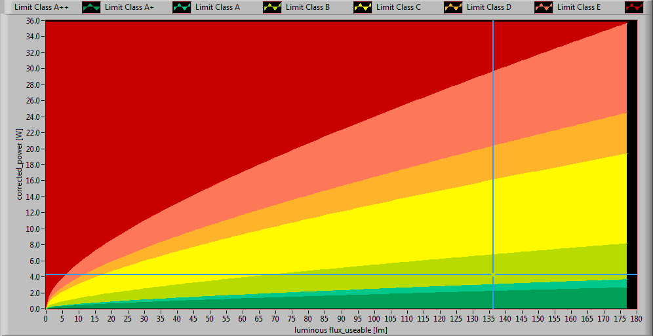This screenshot has height=336, width=653.
Task: Select the Limit Class B plot sample icon
Action: [363, 8]
